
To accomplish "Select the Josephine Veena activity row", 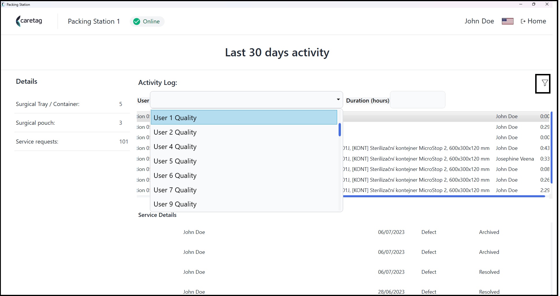I will [x=343, y=159].
